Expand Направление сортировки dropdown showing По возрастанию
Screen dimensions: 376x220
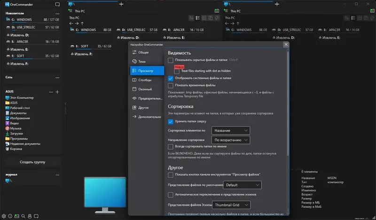point(230,140)
